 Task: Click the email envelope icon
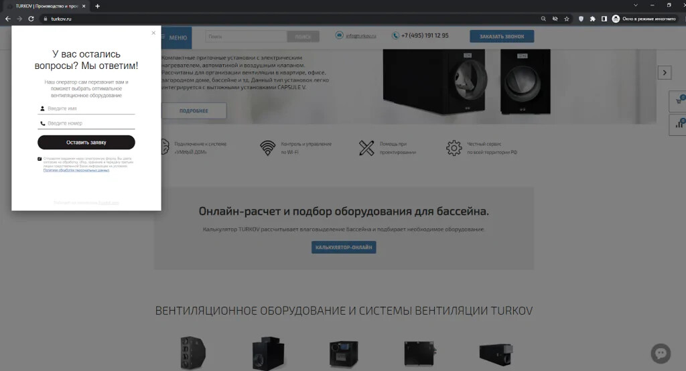tap(339, 35)
